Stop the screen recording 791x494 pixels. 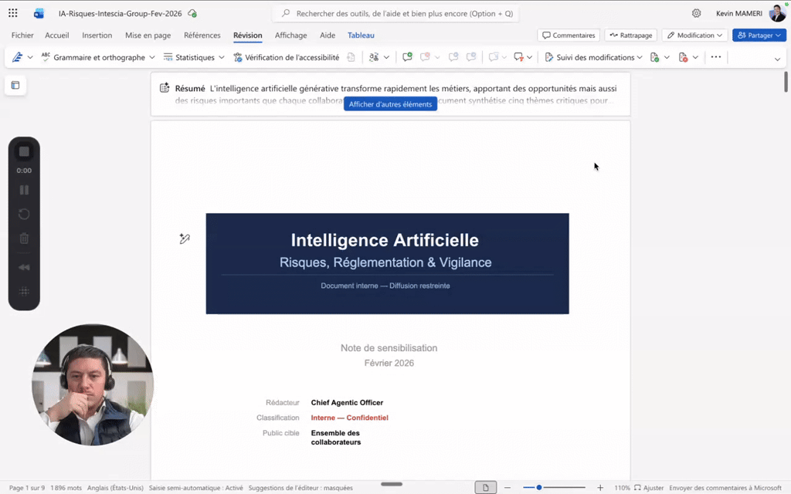[24, 151]
